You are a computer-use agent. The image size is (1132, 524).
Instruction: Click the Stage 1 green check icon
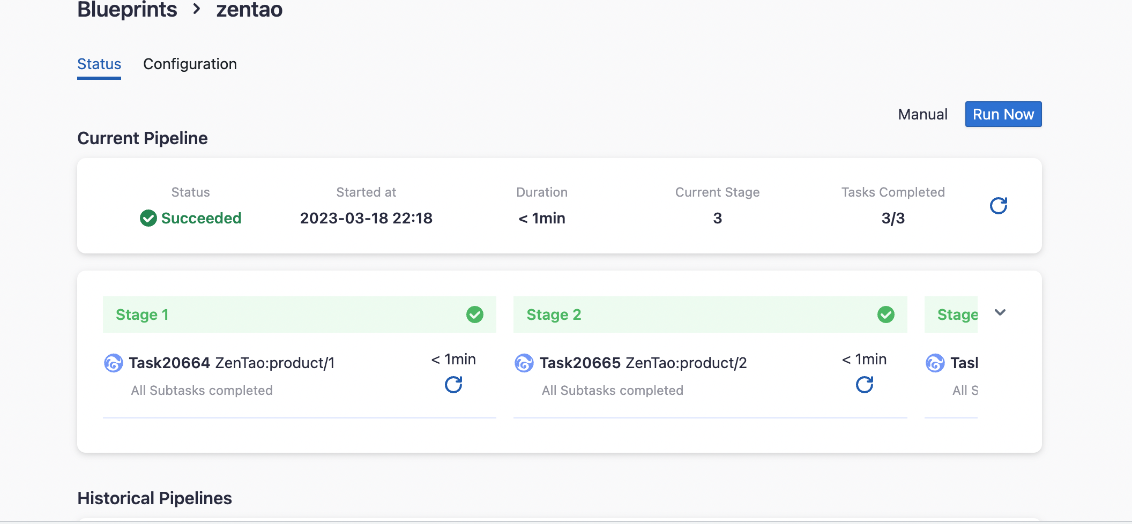tap(474, 315)
